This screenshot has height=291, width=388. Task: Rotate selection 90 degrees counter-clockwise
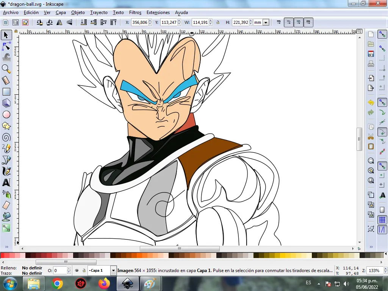click(39, 22)
